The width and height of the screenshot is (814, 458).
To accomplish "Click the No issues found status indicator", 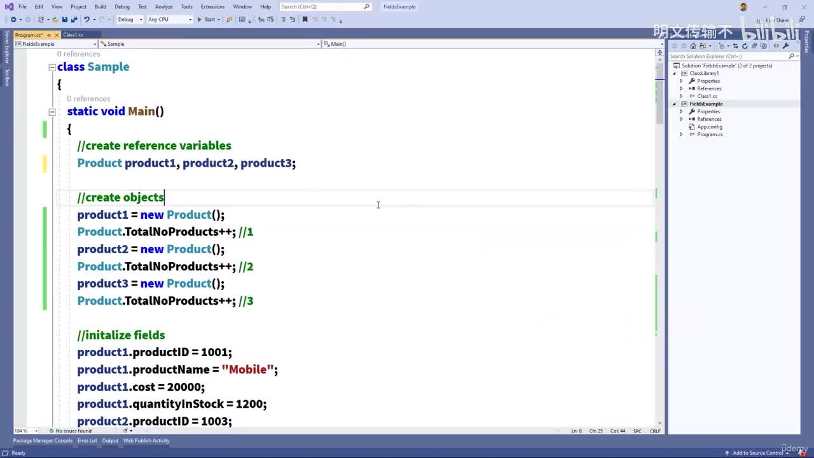I will [71, 431].
